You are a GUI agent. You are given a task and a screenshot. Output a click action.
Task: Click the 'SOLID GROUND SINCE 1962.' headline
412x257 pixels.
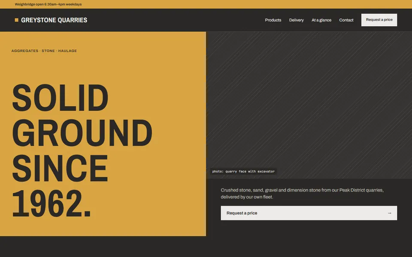coord(82,150)
